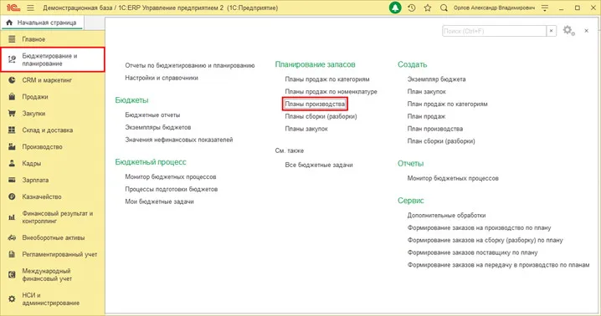Open Планы продаж по категориям
The image size is (601, 316).
(327, 79)
